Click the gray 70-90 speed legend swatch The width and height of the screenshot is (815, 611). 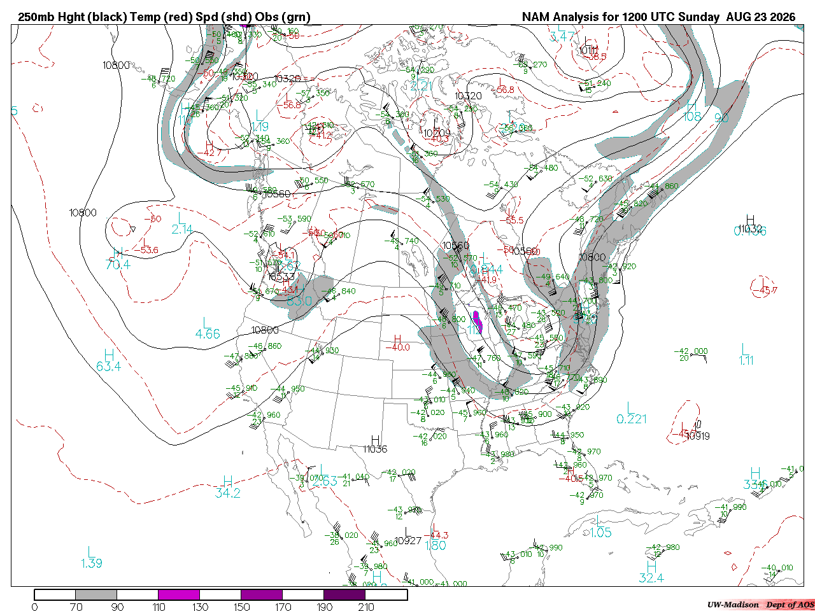pyautogui.click(x=96, y=594)
